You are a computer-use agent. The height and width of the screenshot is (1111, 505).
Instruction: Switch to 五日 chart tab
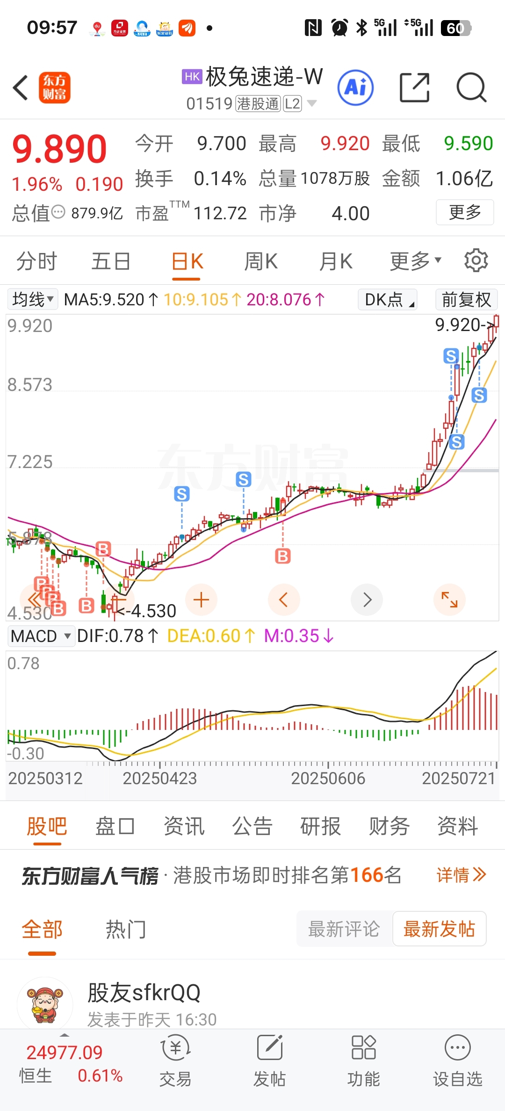(111, 260)
